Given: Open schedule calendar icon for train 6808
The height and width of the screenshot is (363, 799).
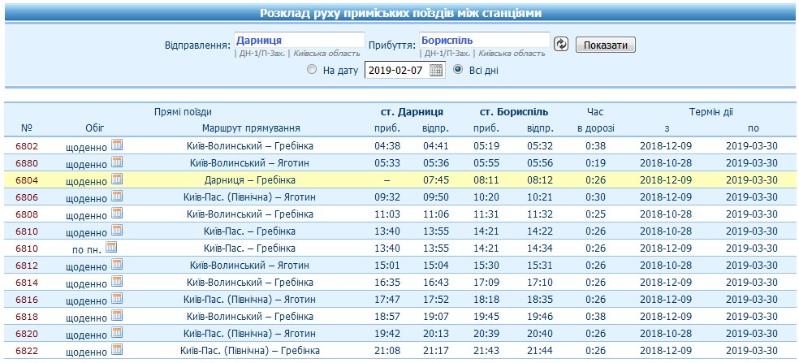Looking at the screenshot, I should 117,213.
